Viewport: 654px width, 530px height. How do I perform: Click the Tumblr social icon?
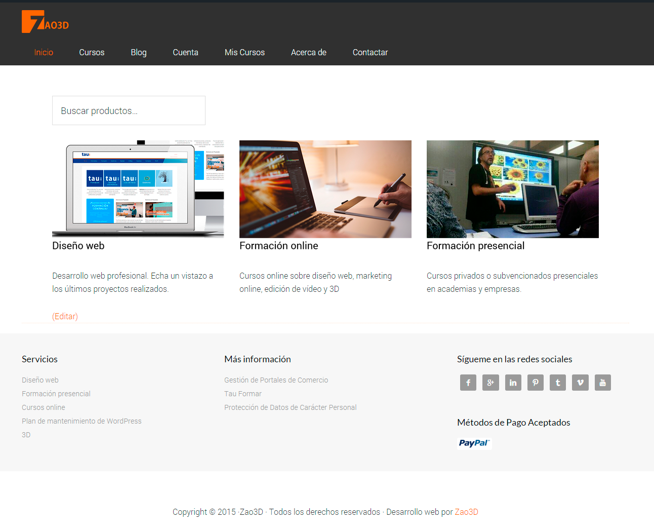(558, 383)
